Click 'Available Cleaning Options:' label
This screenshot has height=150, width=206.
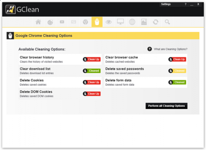(42, 49)
